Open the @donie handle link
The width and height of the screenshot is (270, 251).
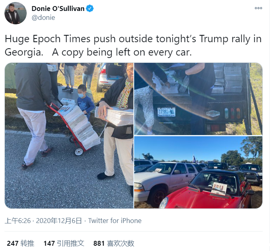(43, 17)
